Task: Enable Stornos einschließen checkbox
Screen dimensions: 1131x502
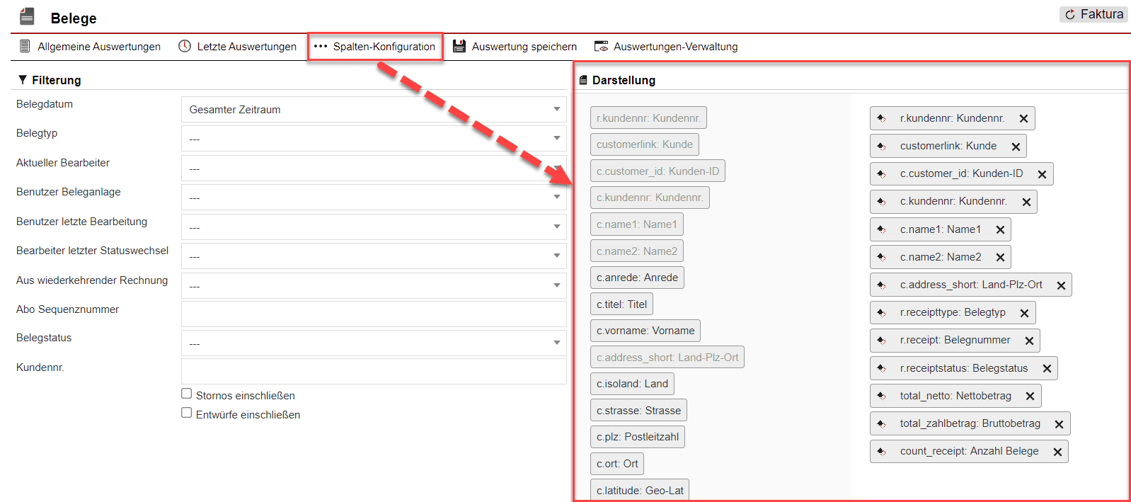Action: coord(187,394)
